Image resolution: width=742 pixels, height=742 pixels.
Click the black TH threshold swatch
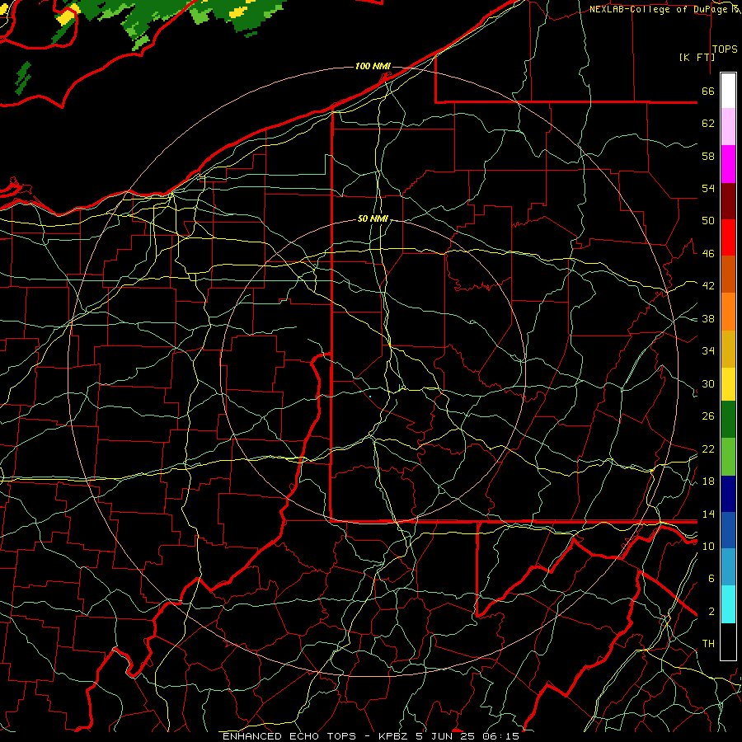728,641
